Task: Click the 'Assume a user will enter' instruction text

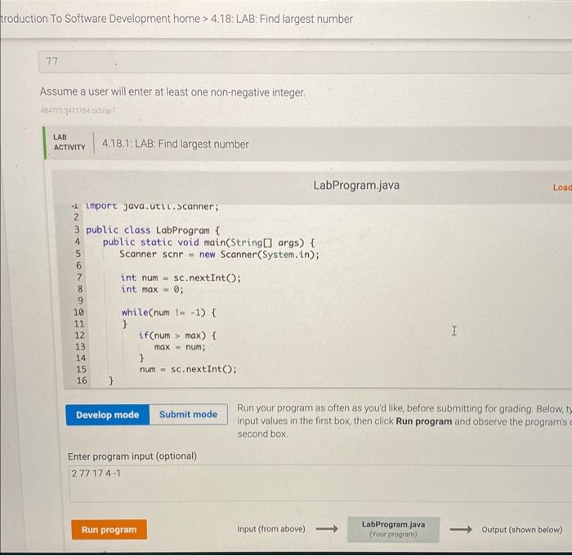Action: pos(172,92)
